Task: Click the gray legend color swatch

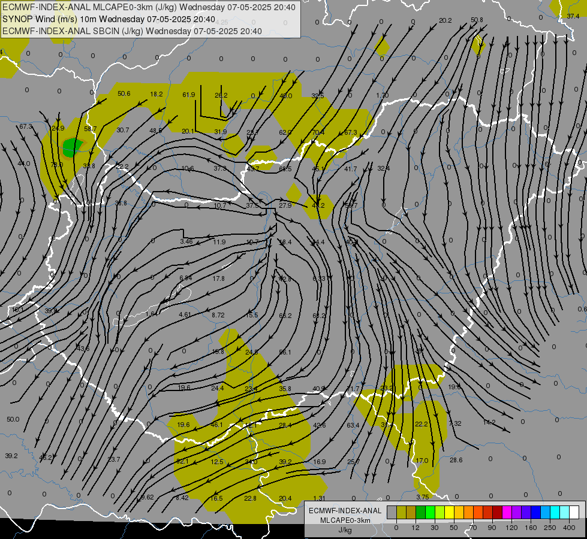Action: click(392, 512)
